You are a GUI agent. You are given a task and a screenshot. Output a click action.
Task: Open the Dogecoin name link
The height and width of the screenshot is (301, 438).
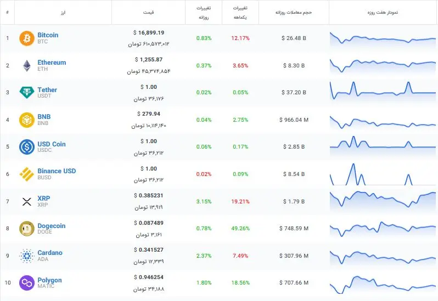point(52,226)
